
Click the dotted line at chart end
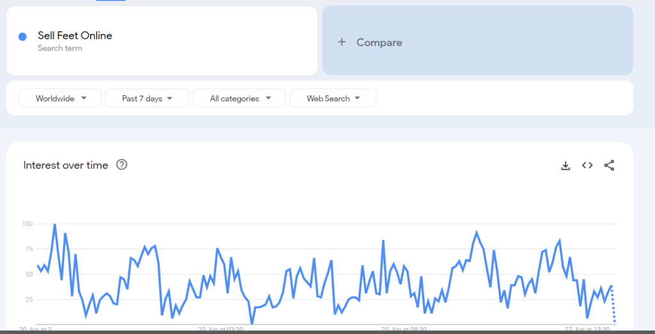pos(613,305)
